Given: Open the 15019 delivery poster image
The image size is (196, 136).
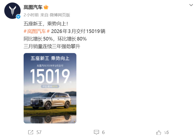Looking at the screenshot, I should tap(50, 88).
